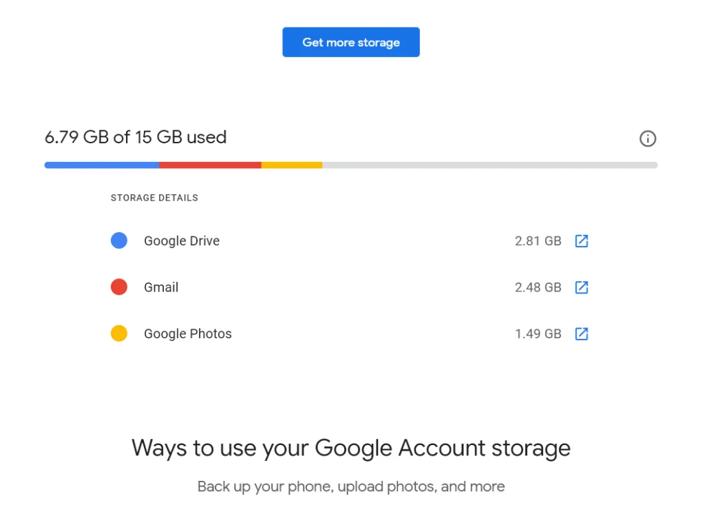Screen dimensions: 705x516
Task: Open Gmail external link icon
Action: (581, 287)
